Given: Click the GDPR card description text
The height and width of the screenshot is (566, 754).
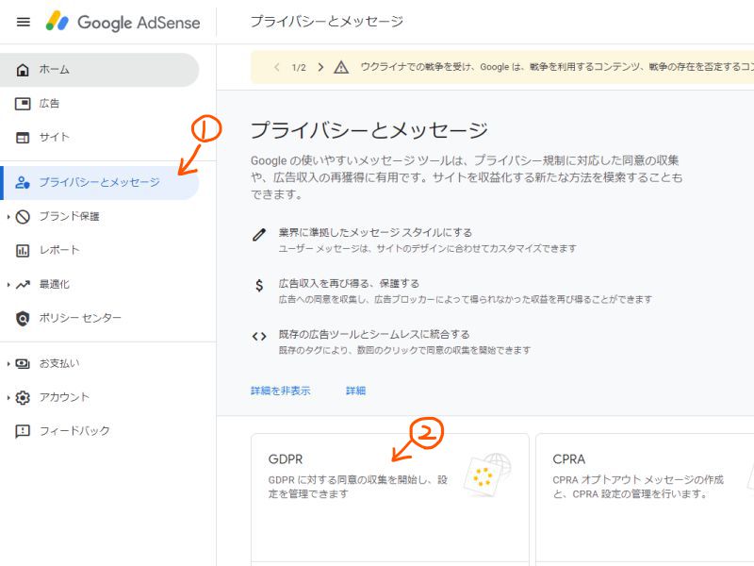Looking at the screenshot, I should (x=358, y=487).
